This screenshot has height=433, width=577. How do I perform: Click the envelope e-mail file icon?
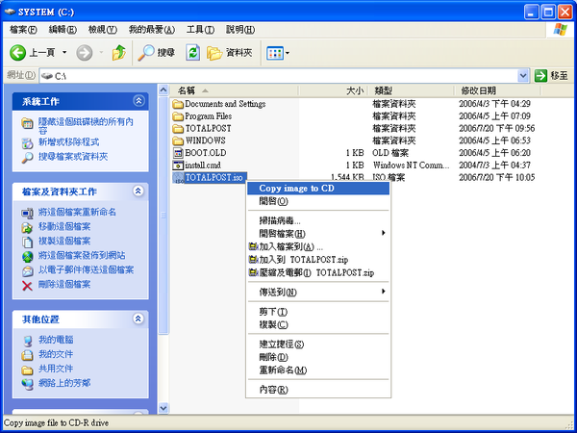click(x=27, y=271)
